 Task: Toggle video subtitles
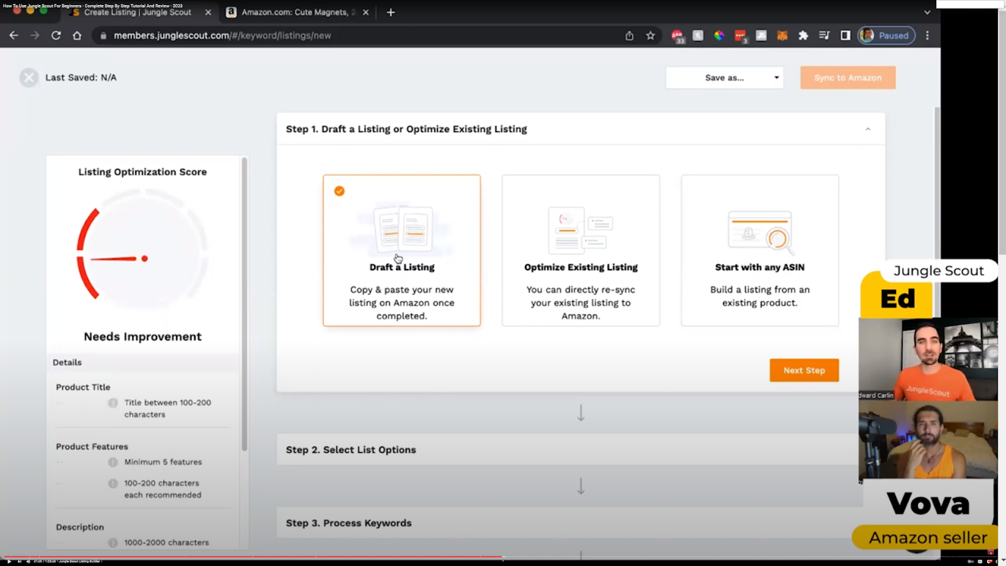pos(980,562)
